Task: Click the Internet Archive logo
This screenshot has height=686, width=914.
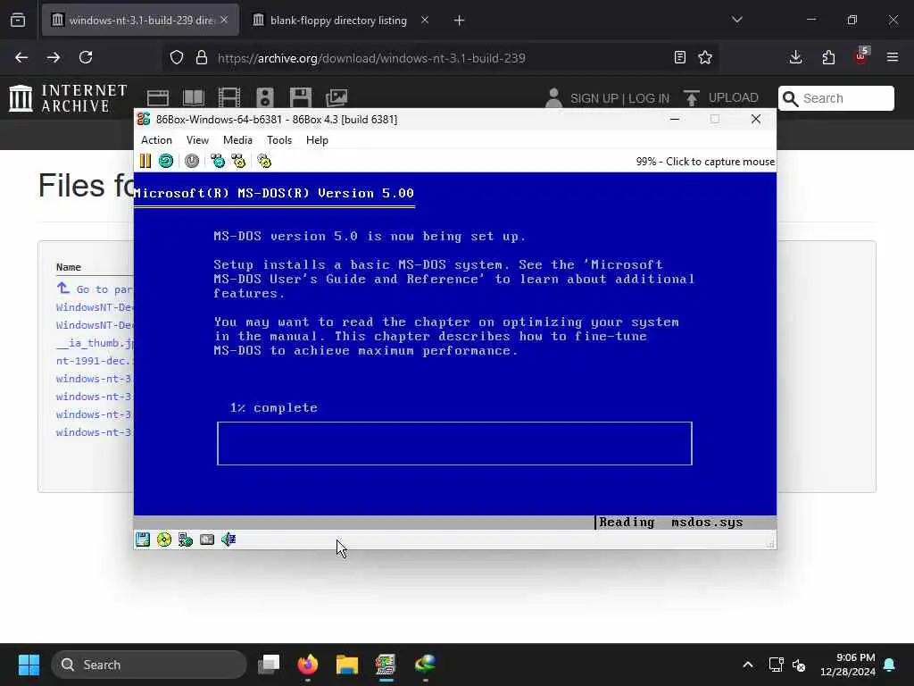Action: coord(68,98)
